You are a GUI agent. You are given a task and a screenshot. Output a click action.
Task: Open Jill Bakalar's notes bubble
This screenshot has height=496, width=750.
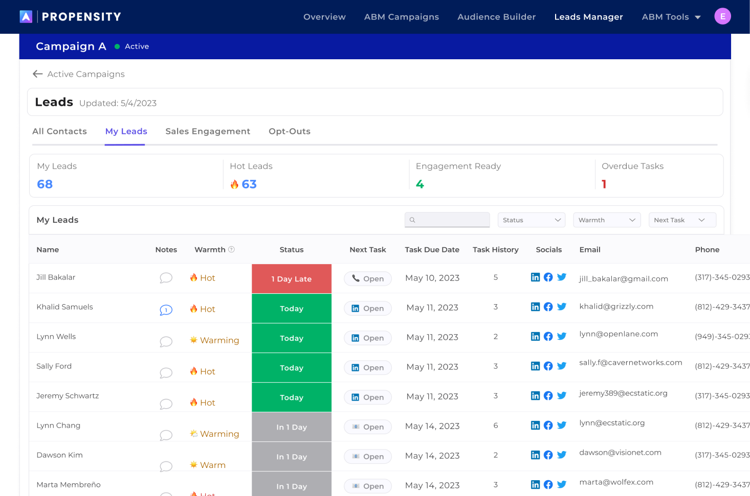point(166,278)
